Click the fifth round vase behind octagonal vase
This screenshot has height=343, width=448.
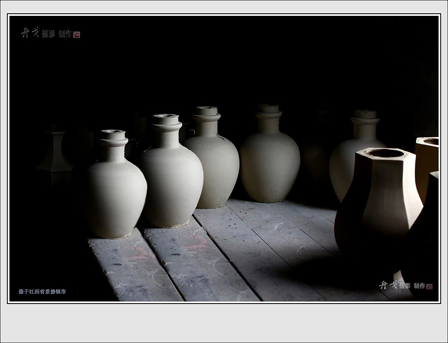tap(352, 158)
